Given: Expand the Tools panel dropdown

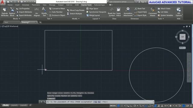Looking at the screenshot, I should [161, 19].
